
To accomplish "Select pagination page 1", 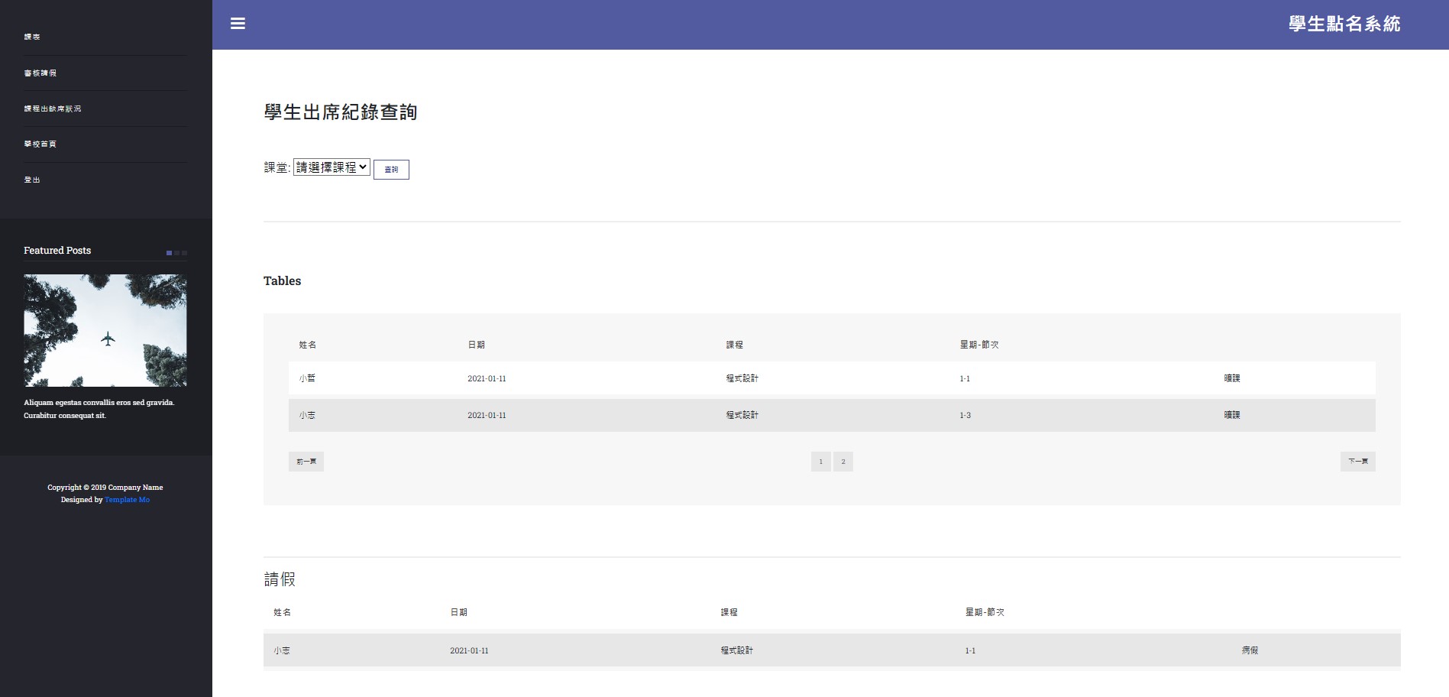I will tap(821, 462).
